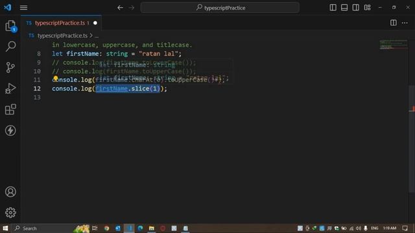Screen dimensions: 415x233
Task: Open the hamburger application menu
Action: 23,8
